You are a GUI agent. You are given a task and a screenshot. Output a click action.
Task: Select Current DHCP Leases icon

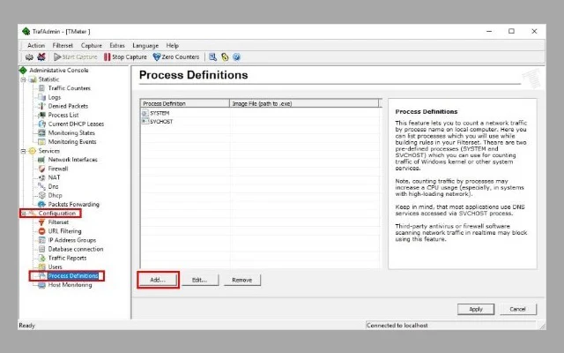coord(41,124)
